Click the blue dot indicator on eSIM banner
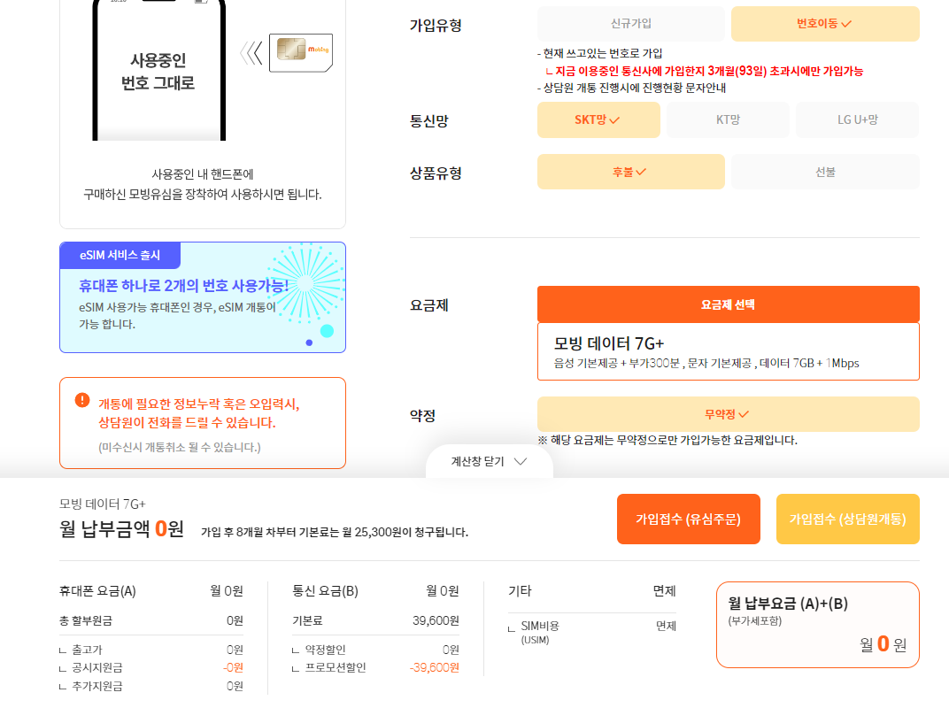949x708 pixels. click(x=309, y=342)
